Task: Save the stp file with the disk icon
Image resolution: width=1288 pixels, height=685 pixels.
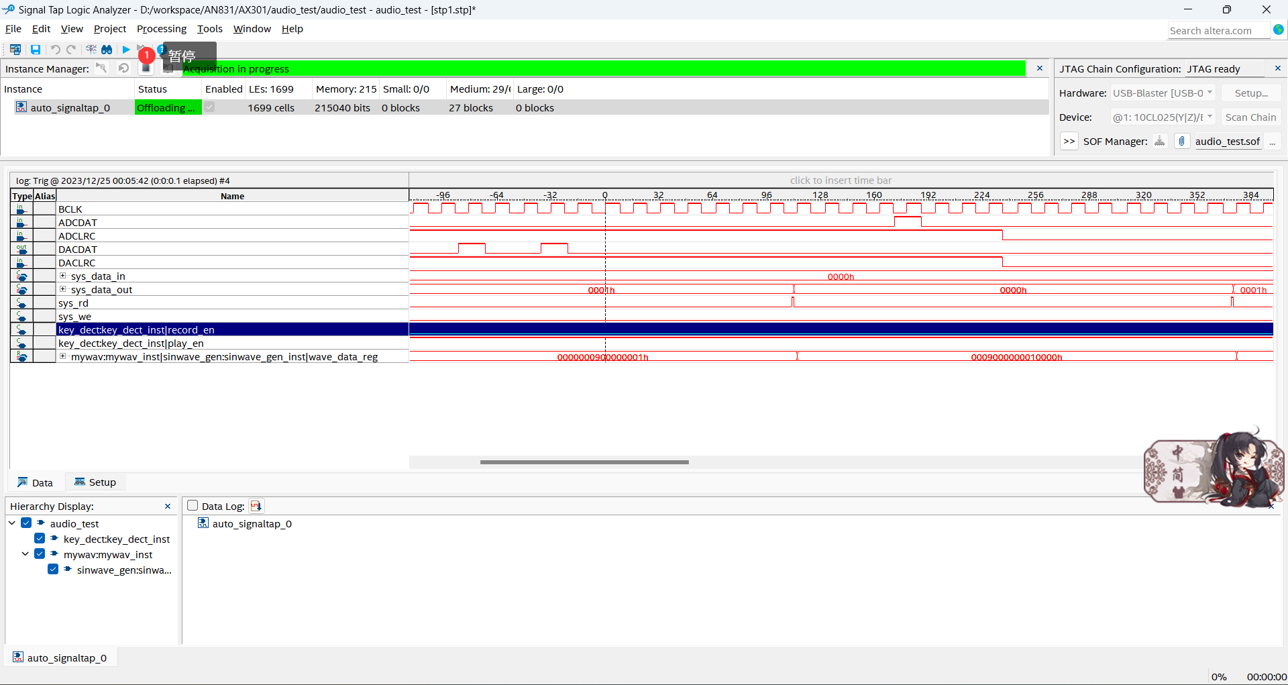Action: pos(36,50)
